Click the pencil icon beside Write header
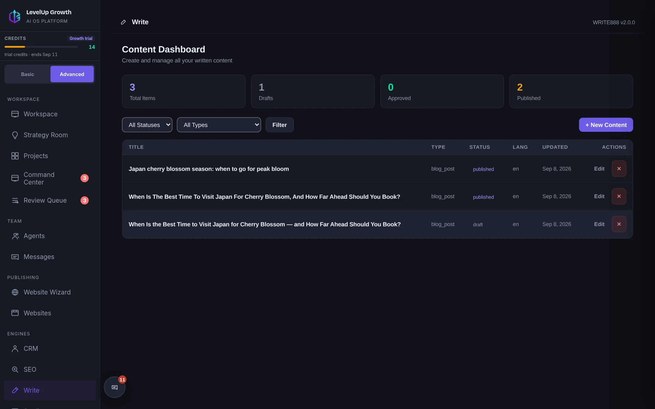 (x=123, y=22)
